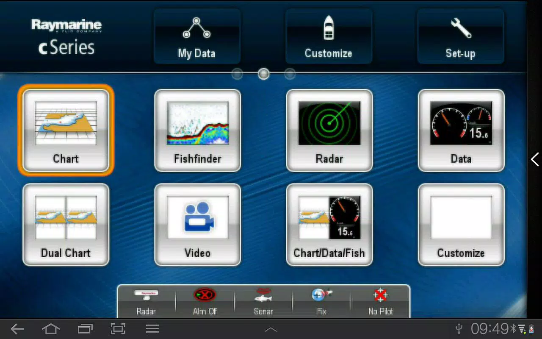Image resolution: width=542 pixels, height=339 pixels.
Task: Select the blank Customize page tile
Action: pyautogui.click(x=461, y=225)
